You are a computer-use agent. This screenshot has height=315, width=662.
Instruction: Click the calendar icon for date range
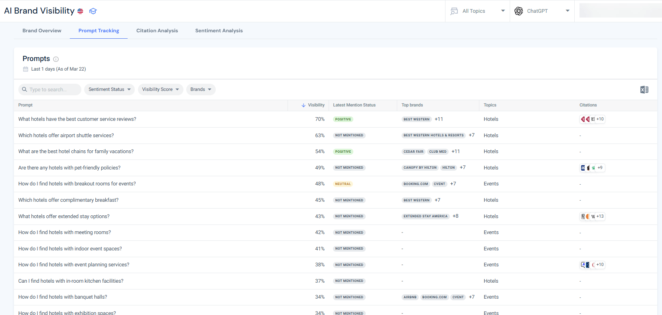coord(26,69)
